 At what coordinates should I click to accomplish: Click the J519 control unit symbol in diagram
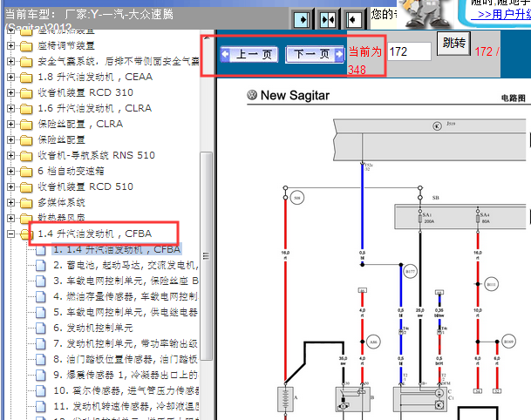point(437,125)
